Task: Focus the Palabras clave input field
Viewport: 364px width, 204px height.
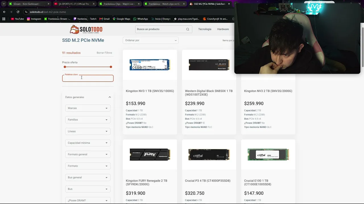Action: click(88, 78)
